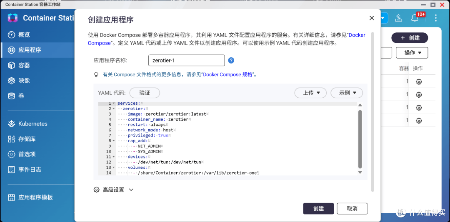The height and width of the screenshot is (222, 450).
Task: Click 取消 to cancel
Action: (352, 209)
